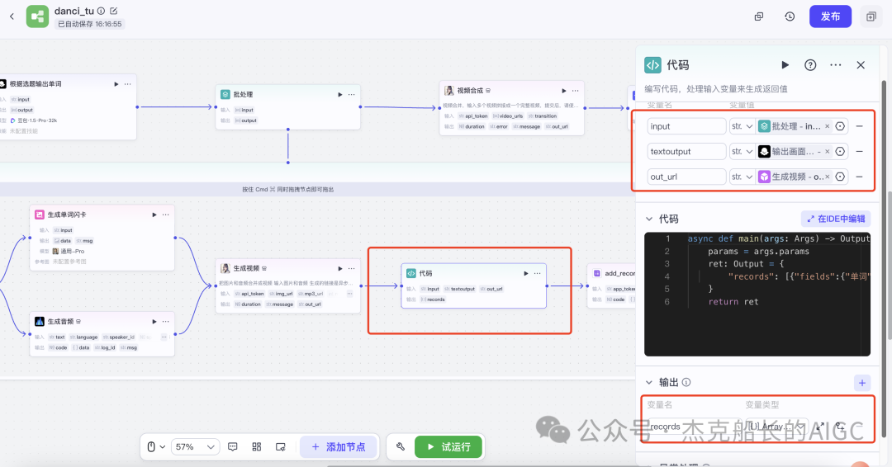
Task: Edit the danci_tu workflow name
Action: point(113,11)
